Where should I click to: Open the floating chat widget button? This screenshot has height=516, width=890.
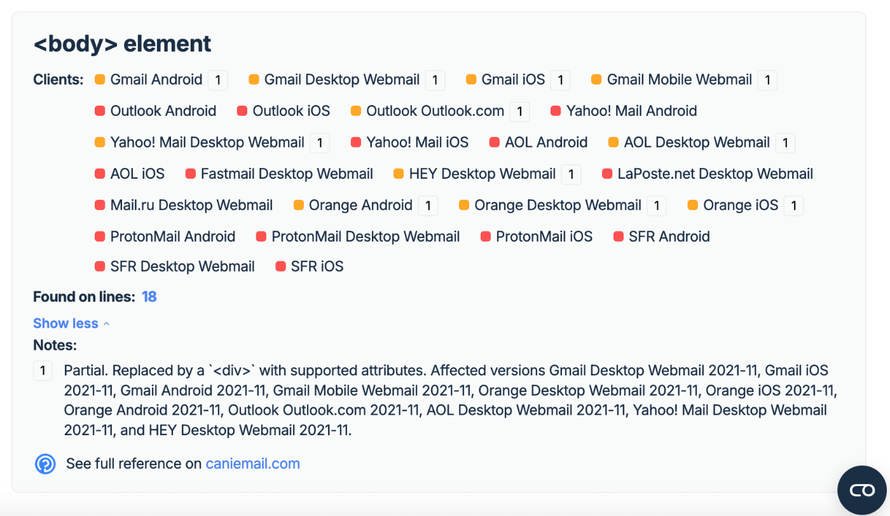pyautogui.click(x=862, y=490)
